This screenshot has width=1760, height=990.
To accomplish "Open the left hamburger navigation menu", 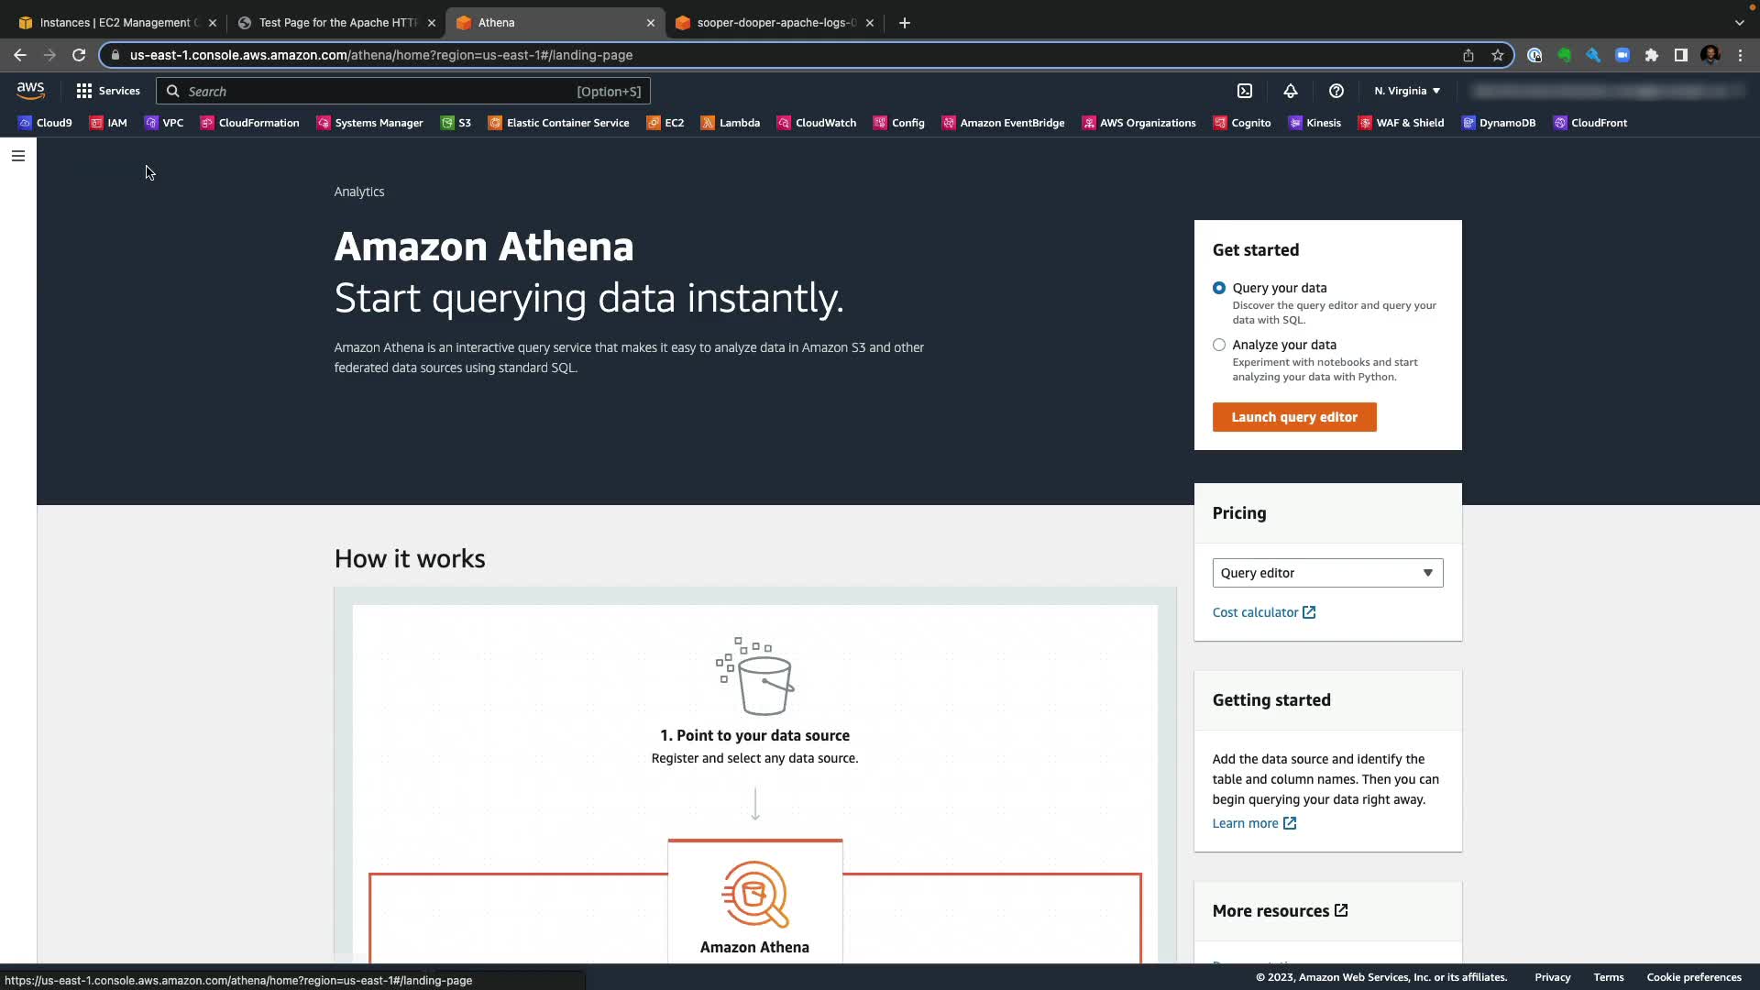I will coord(18,156).
